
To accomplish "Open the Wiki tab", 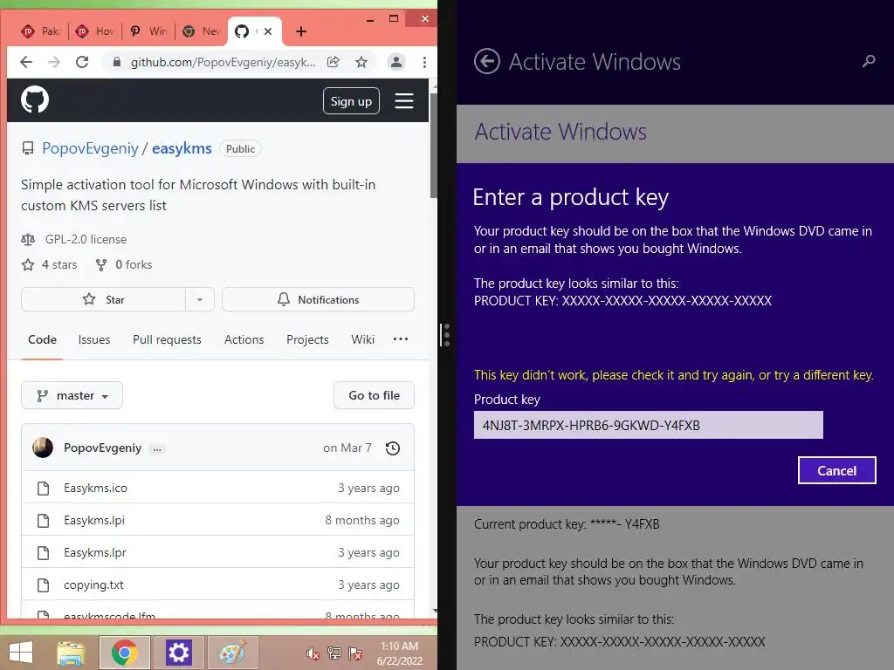I will (x=362, y=339).
